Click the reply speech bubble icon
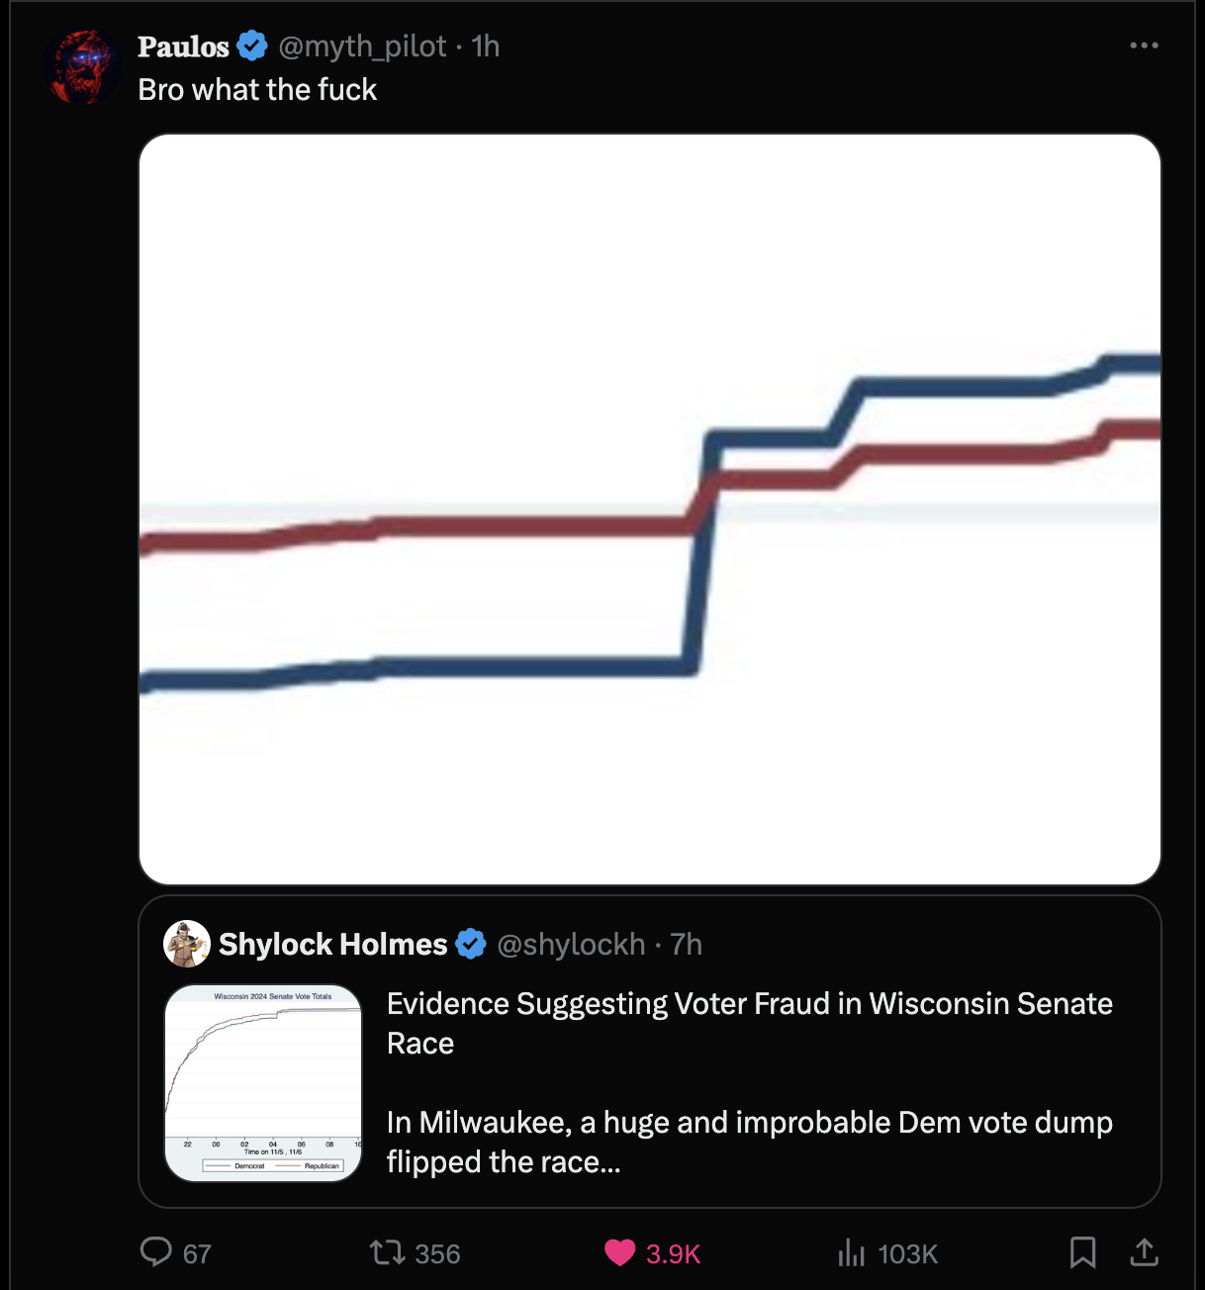The image size is (1205, 1290). pyautogui.click(x=156, y=1252)
